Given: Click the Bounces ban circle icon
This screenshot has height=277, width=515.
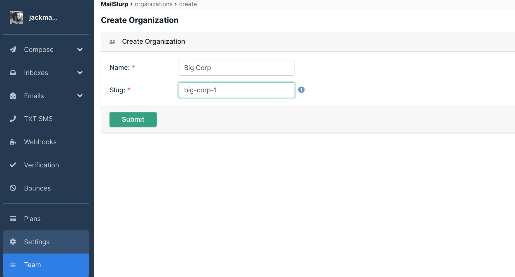Looking at the screenshot, I should [x=13, y=188].
